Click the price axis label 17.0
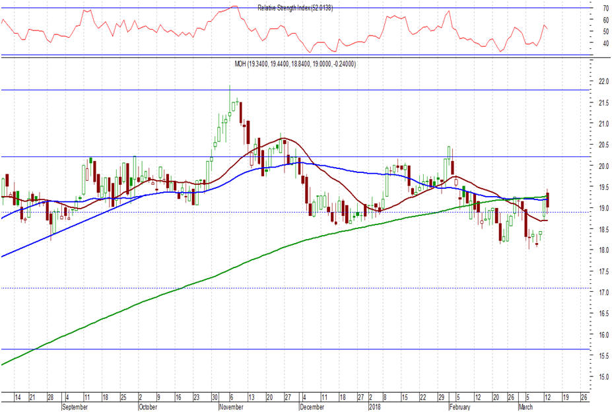Screen dimensions: 612x412 click(604, 292)
